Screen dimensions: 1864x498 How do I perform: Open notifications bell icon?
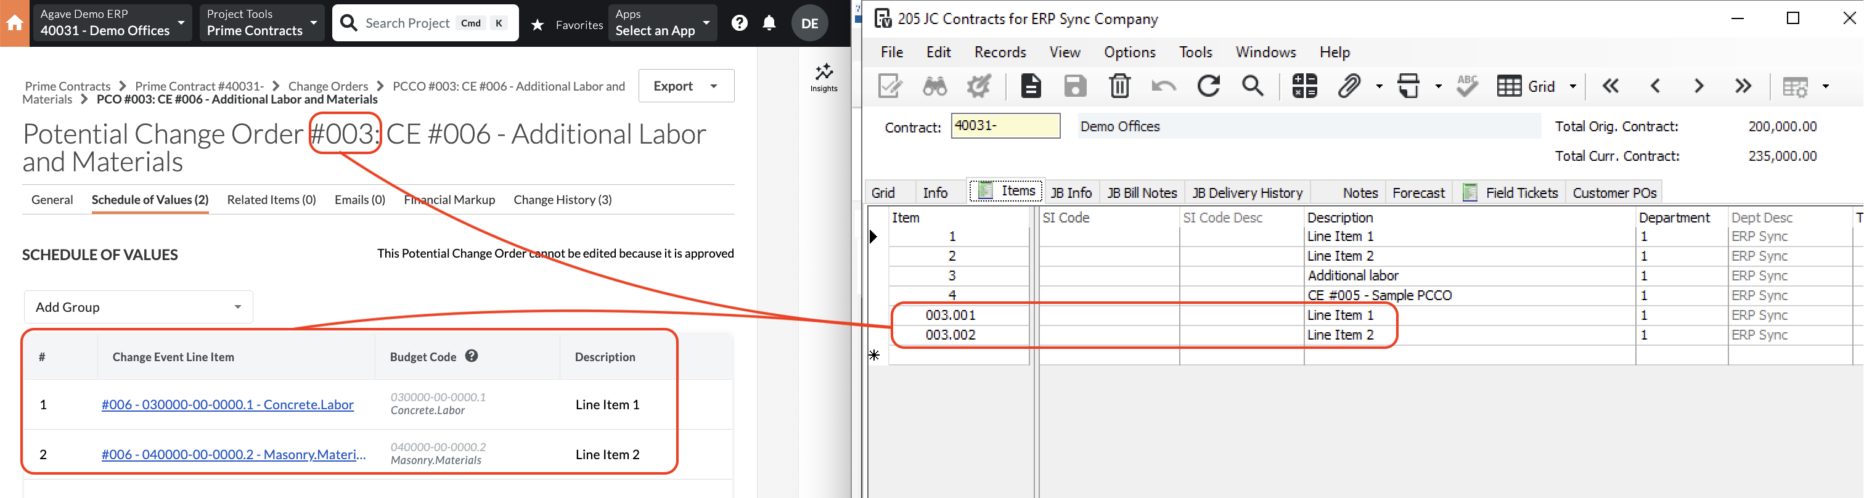point(769,23)
